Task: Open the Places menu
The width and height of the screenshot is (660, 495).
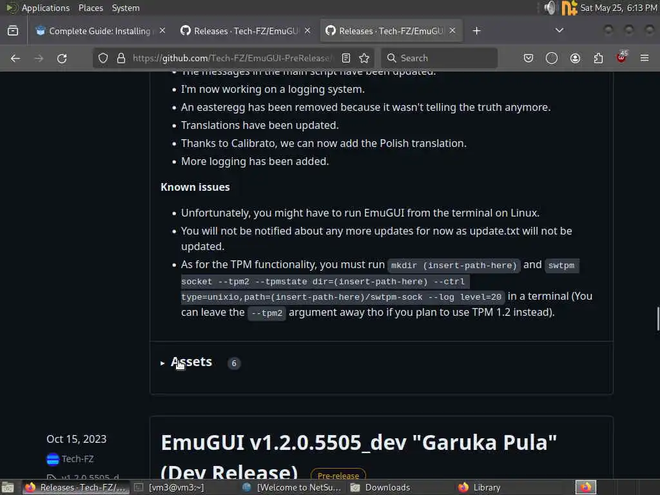Action: click(x=90, y=8)
